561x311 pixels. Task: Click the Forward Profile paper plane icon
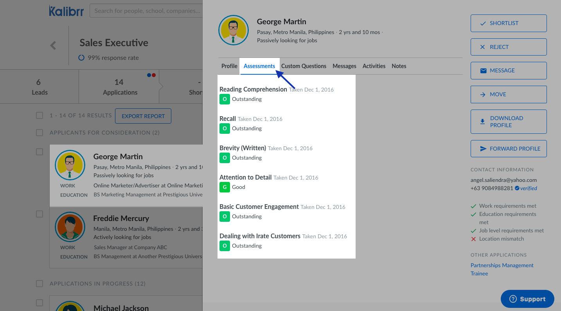point(483,149)
